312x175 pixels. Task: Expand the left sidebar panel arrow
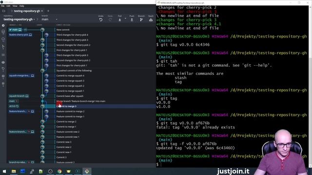[3, 26]
